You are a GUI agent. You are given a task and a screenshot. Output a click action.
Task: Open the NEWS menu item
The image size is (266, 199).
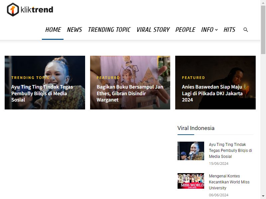click(74, 30)
